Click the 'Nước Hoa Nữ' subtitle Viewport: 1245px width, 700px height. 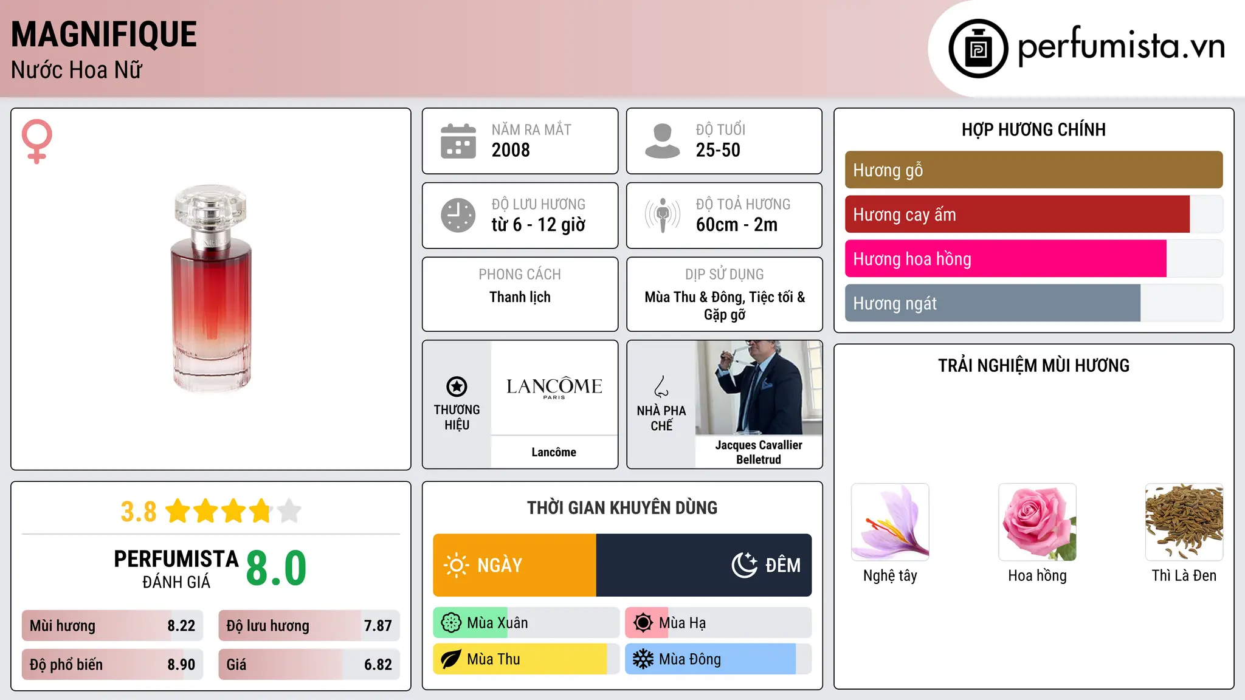pos(77,70)
